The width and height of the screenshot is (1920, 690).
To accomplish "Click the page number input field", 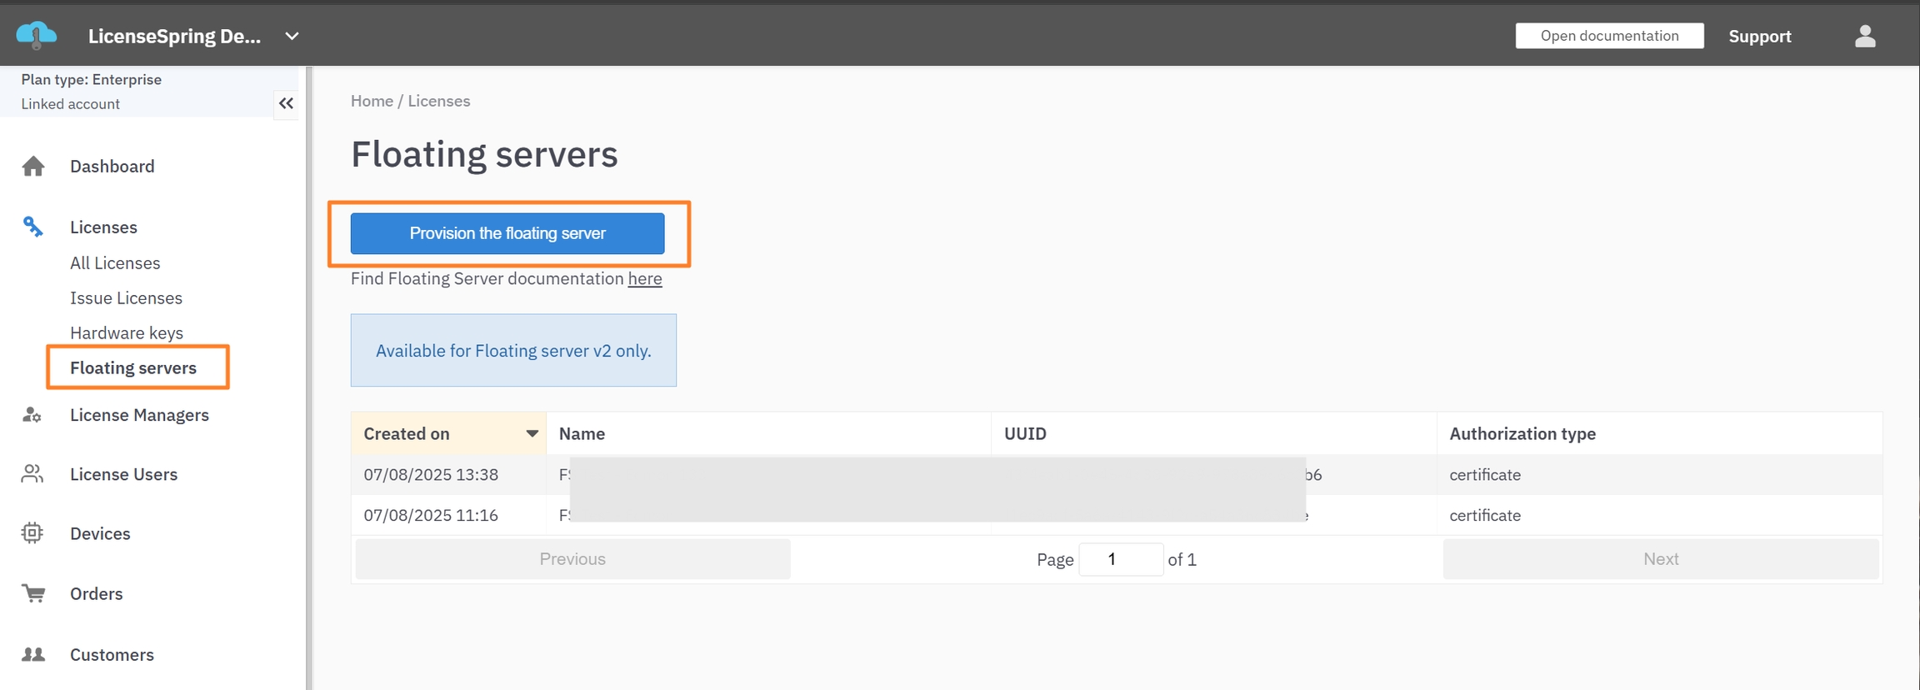I will click(x=1120, y=559).
